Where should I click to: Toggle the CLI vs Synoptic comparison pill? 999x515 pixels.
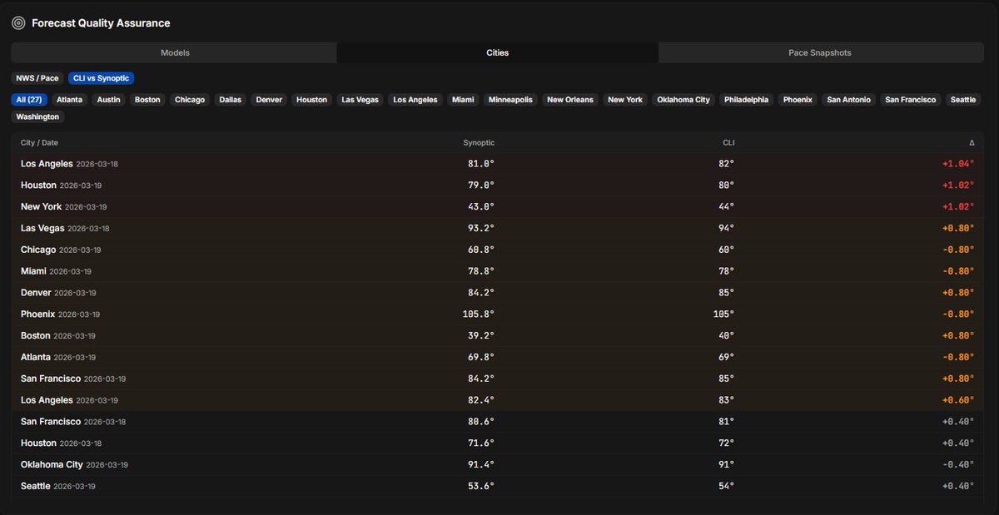point(101,77)
